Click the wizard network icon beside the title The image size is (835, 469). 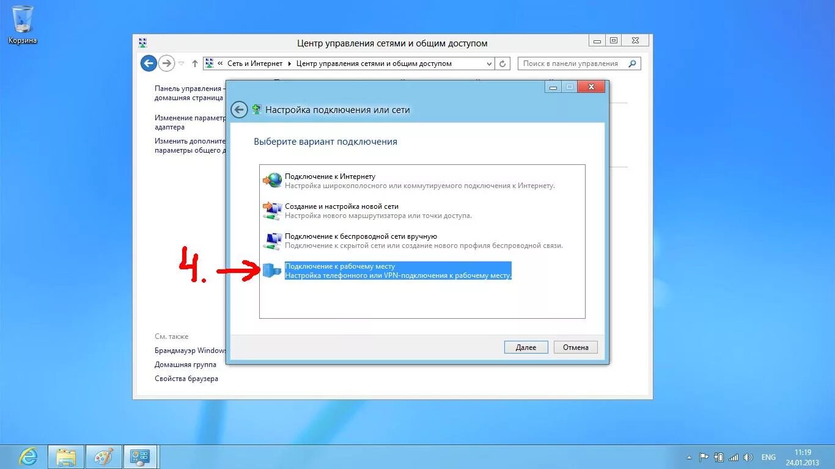(257, 110)
